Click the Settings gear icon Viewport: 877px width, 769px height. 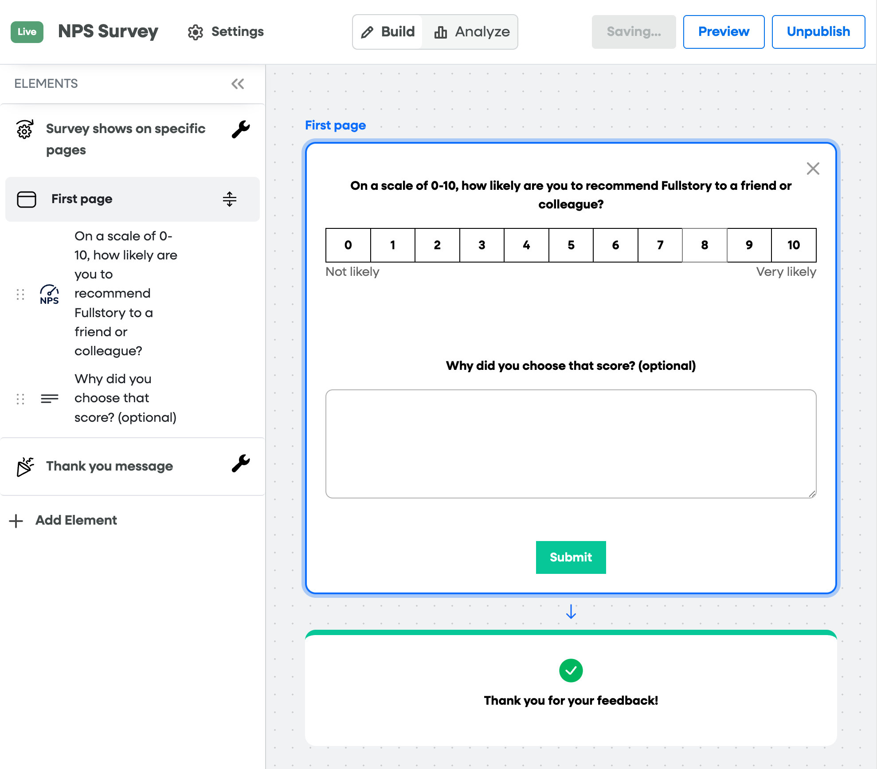click(195, 32)
